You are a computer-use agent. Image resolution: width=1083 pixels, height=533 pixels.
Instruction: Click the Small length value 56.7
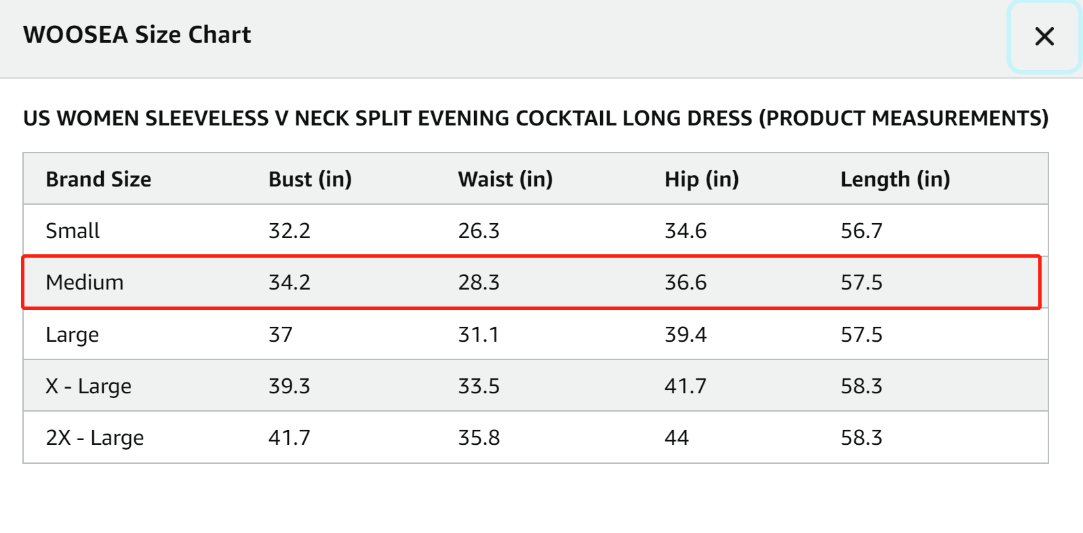[861, 231]
